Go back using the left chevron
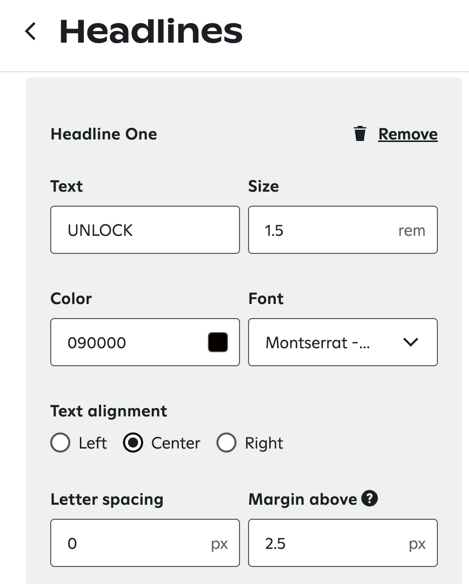 tap(31, 31)
